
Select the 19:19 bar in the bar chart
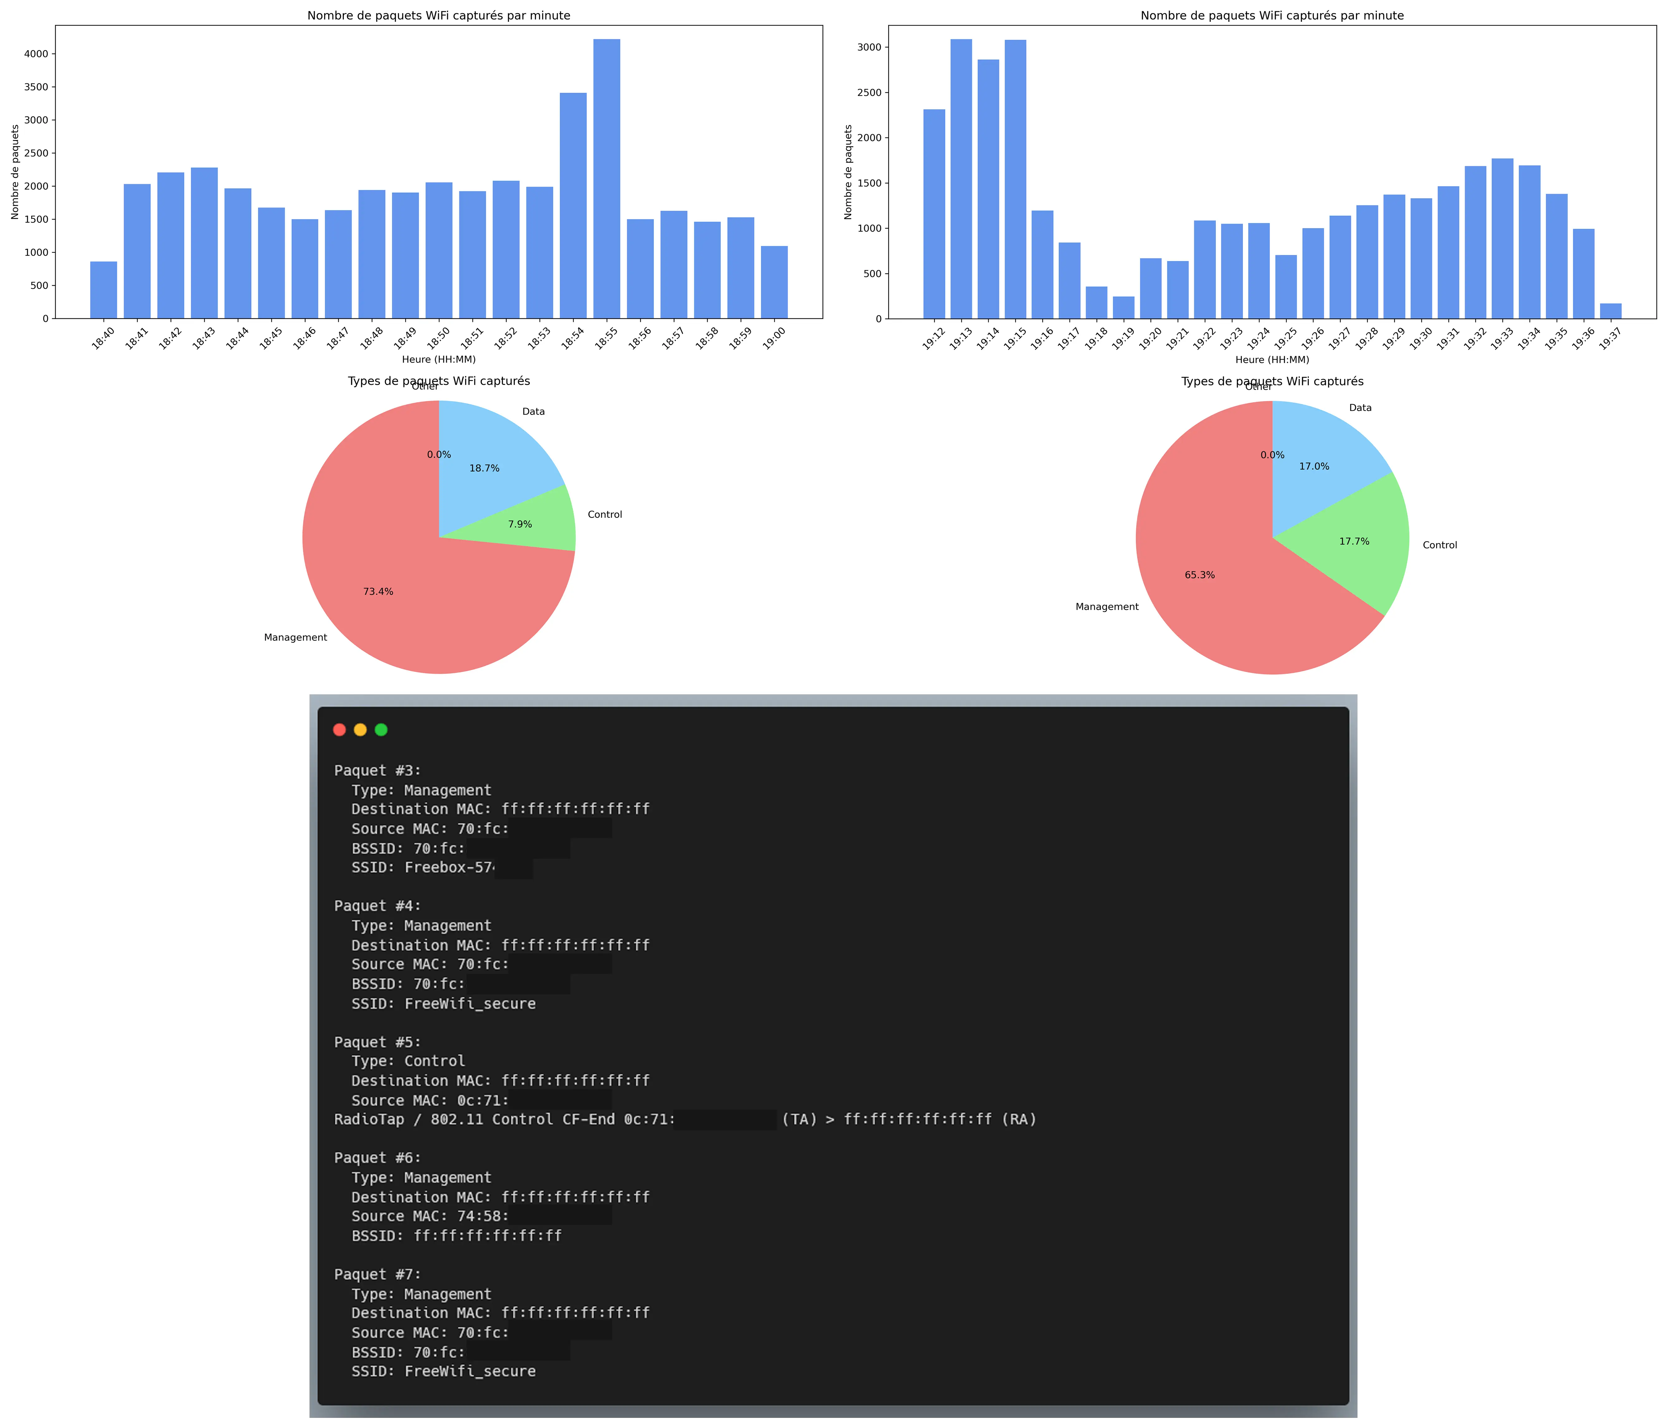coord(1124,307)
